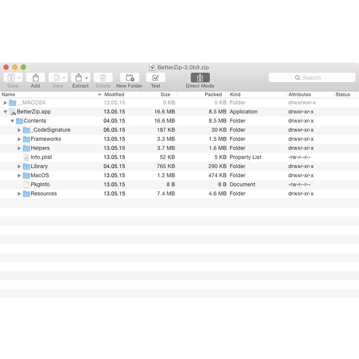Open the Extract button dropdown arrow
The height and width of the screenshot is (359, 359).
pyautogui.click(x=87, y=78)
